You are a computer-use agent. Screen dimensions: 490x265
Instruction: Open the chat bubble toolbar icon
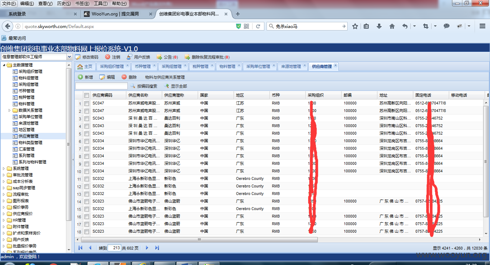(447, 26)
